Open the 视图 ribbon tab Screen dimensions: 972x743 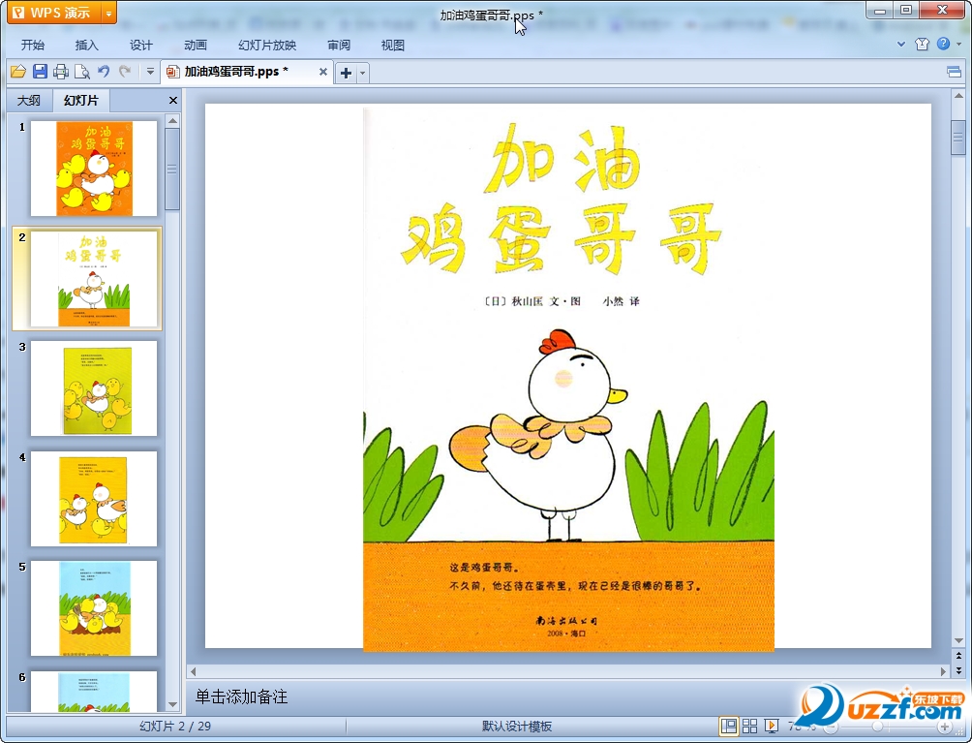tap(392, 46)
